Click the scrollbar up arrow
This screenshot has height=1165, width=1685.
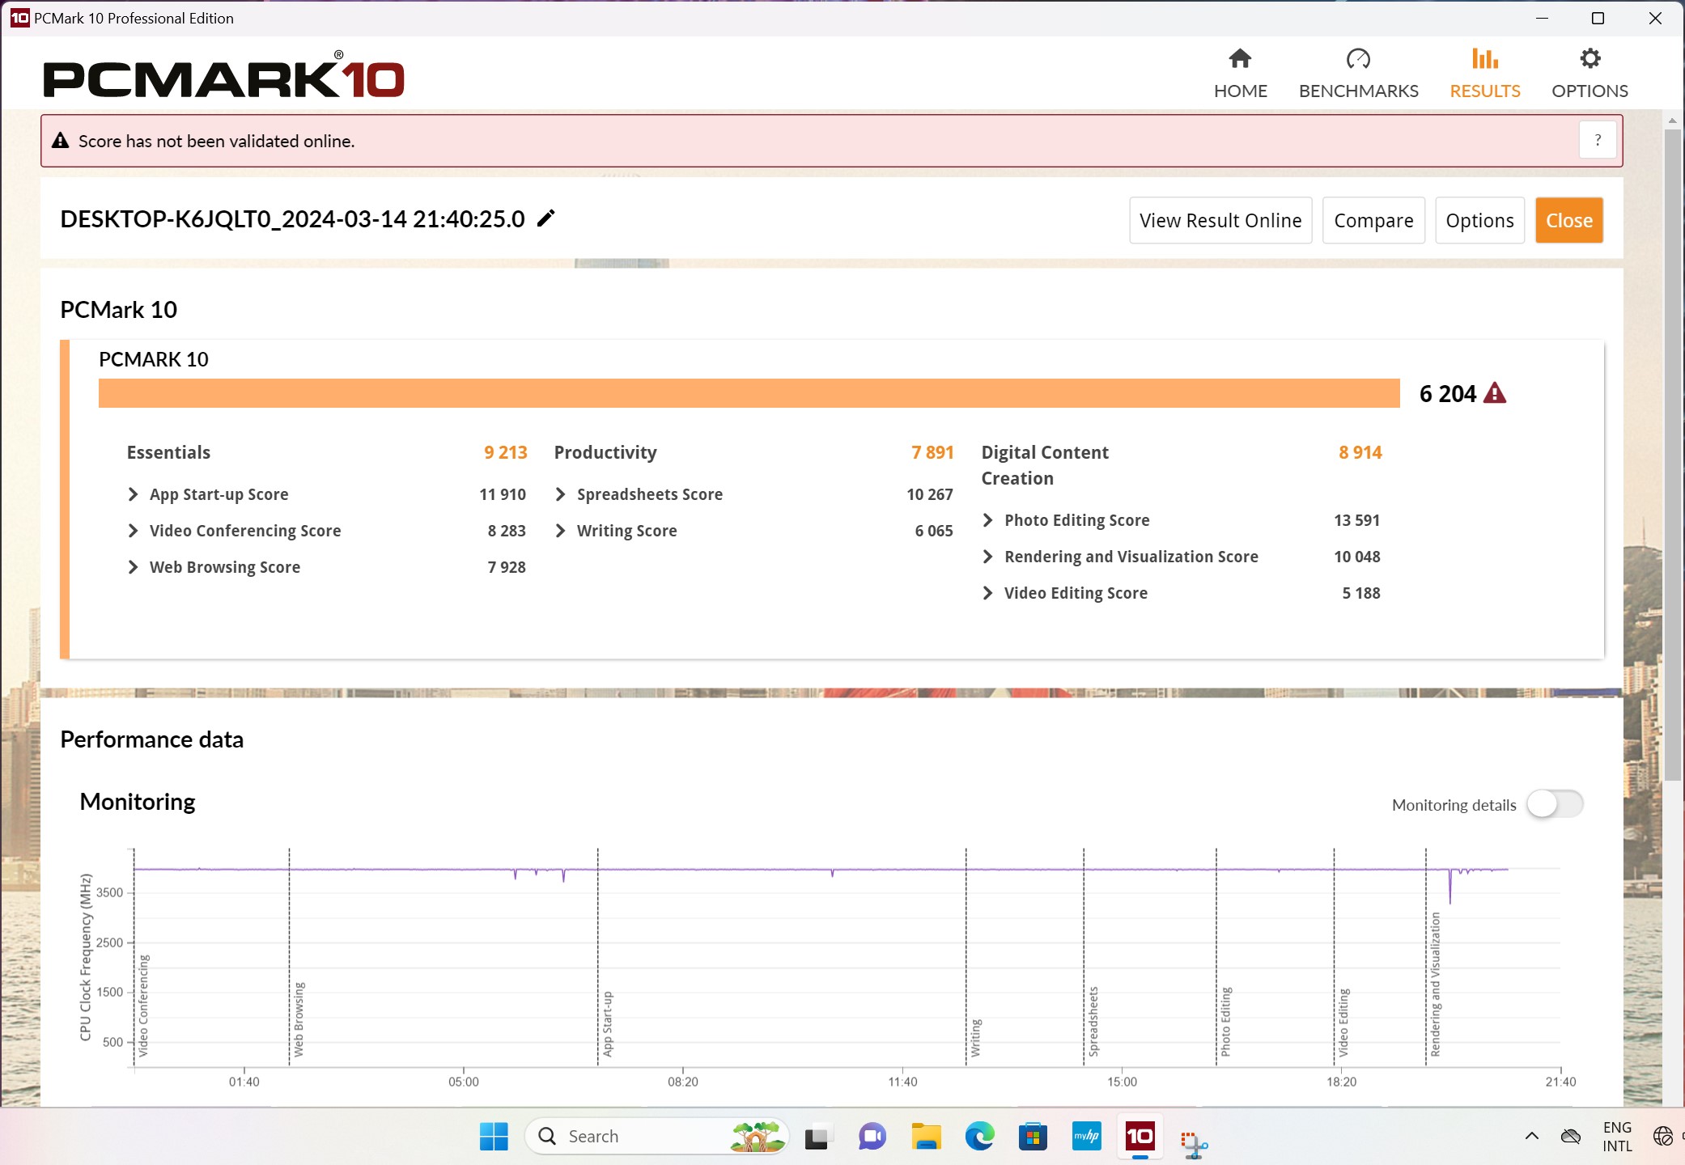pyautogui.click(x=1672, y=120)
